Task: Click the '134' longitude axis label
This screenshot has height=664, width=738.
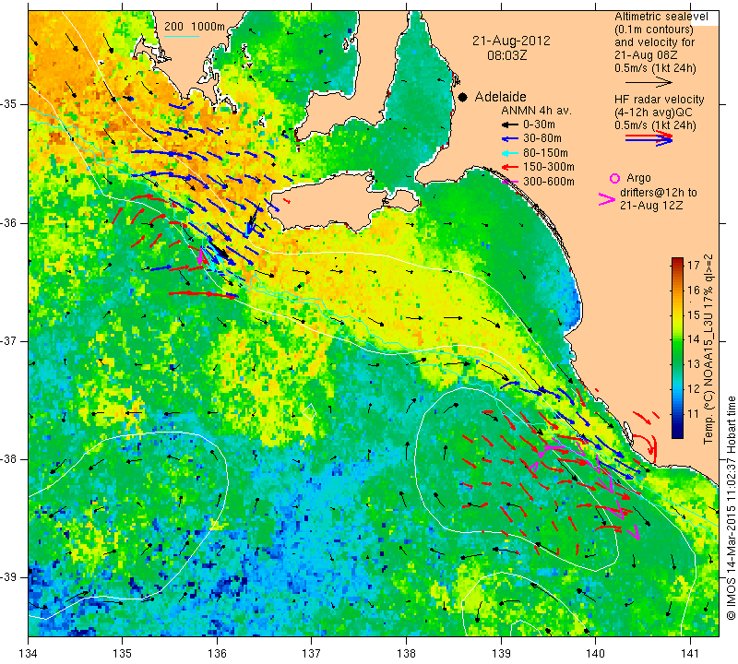Action: click(x=28, y=654)
